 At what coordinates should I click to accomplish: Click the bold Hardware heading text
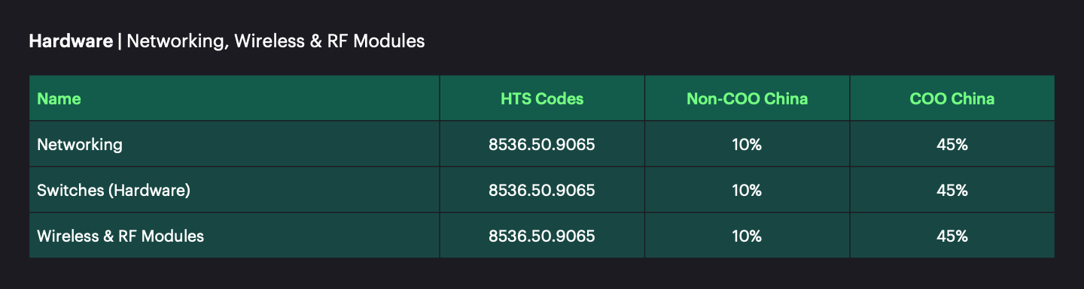(x=71, y=41)
